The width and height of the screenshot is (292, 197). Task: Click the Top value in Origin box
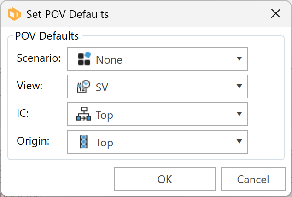click(104, 143)
